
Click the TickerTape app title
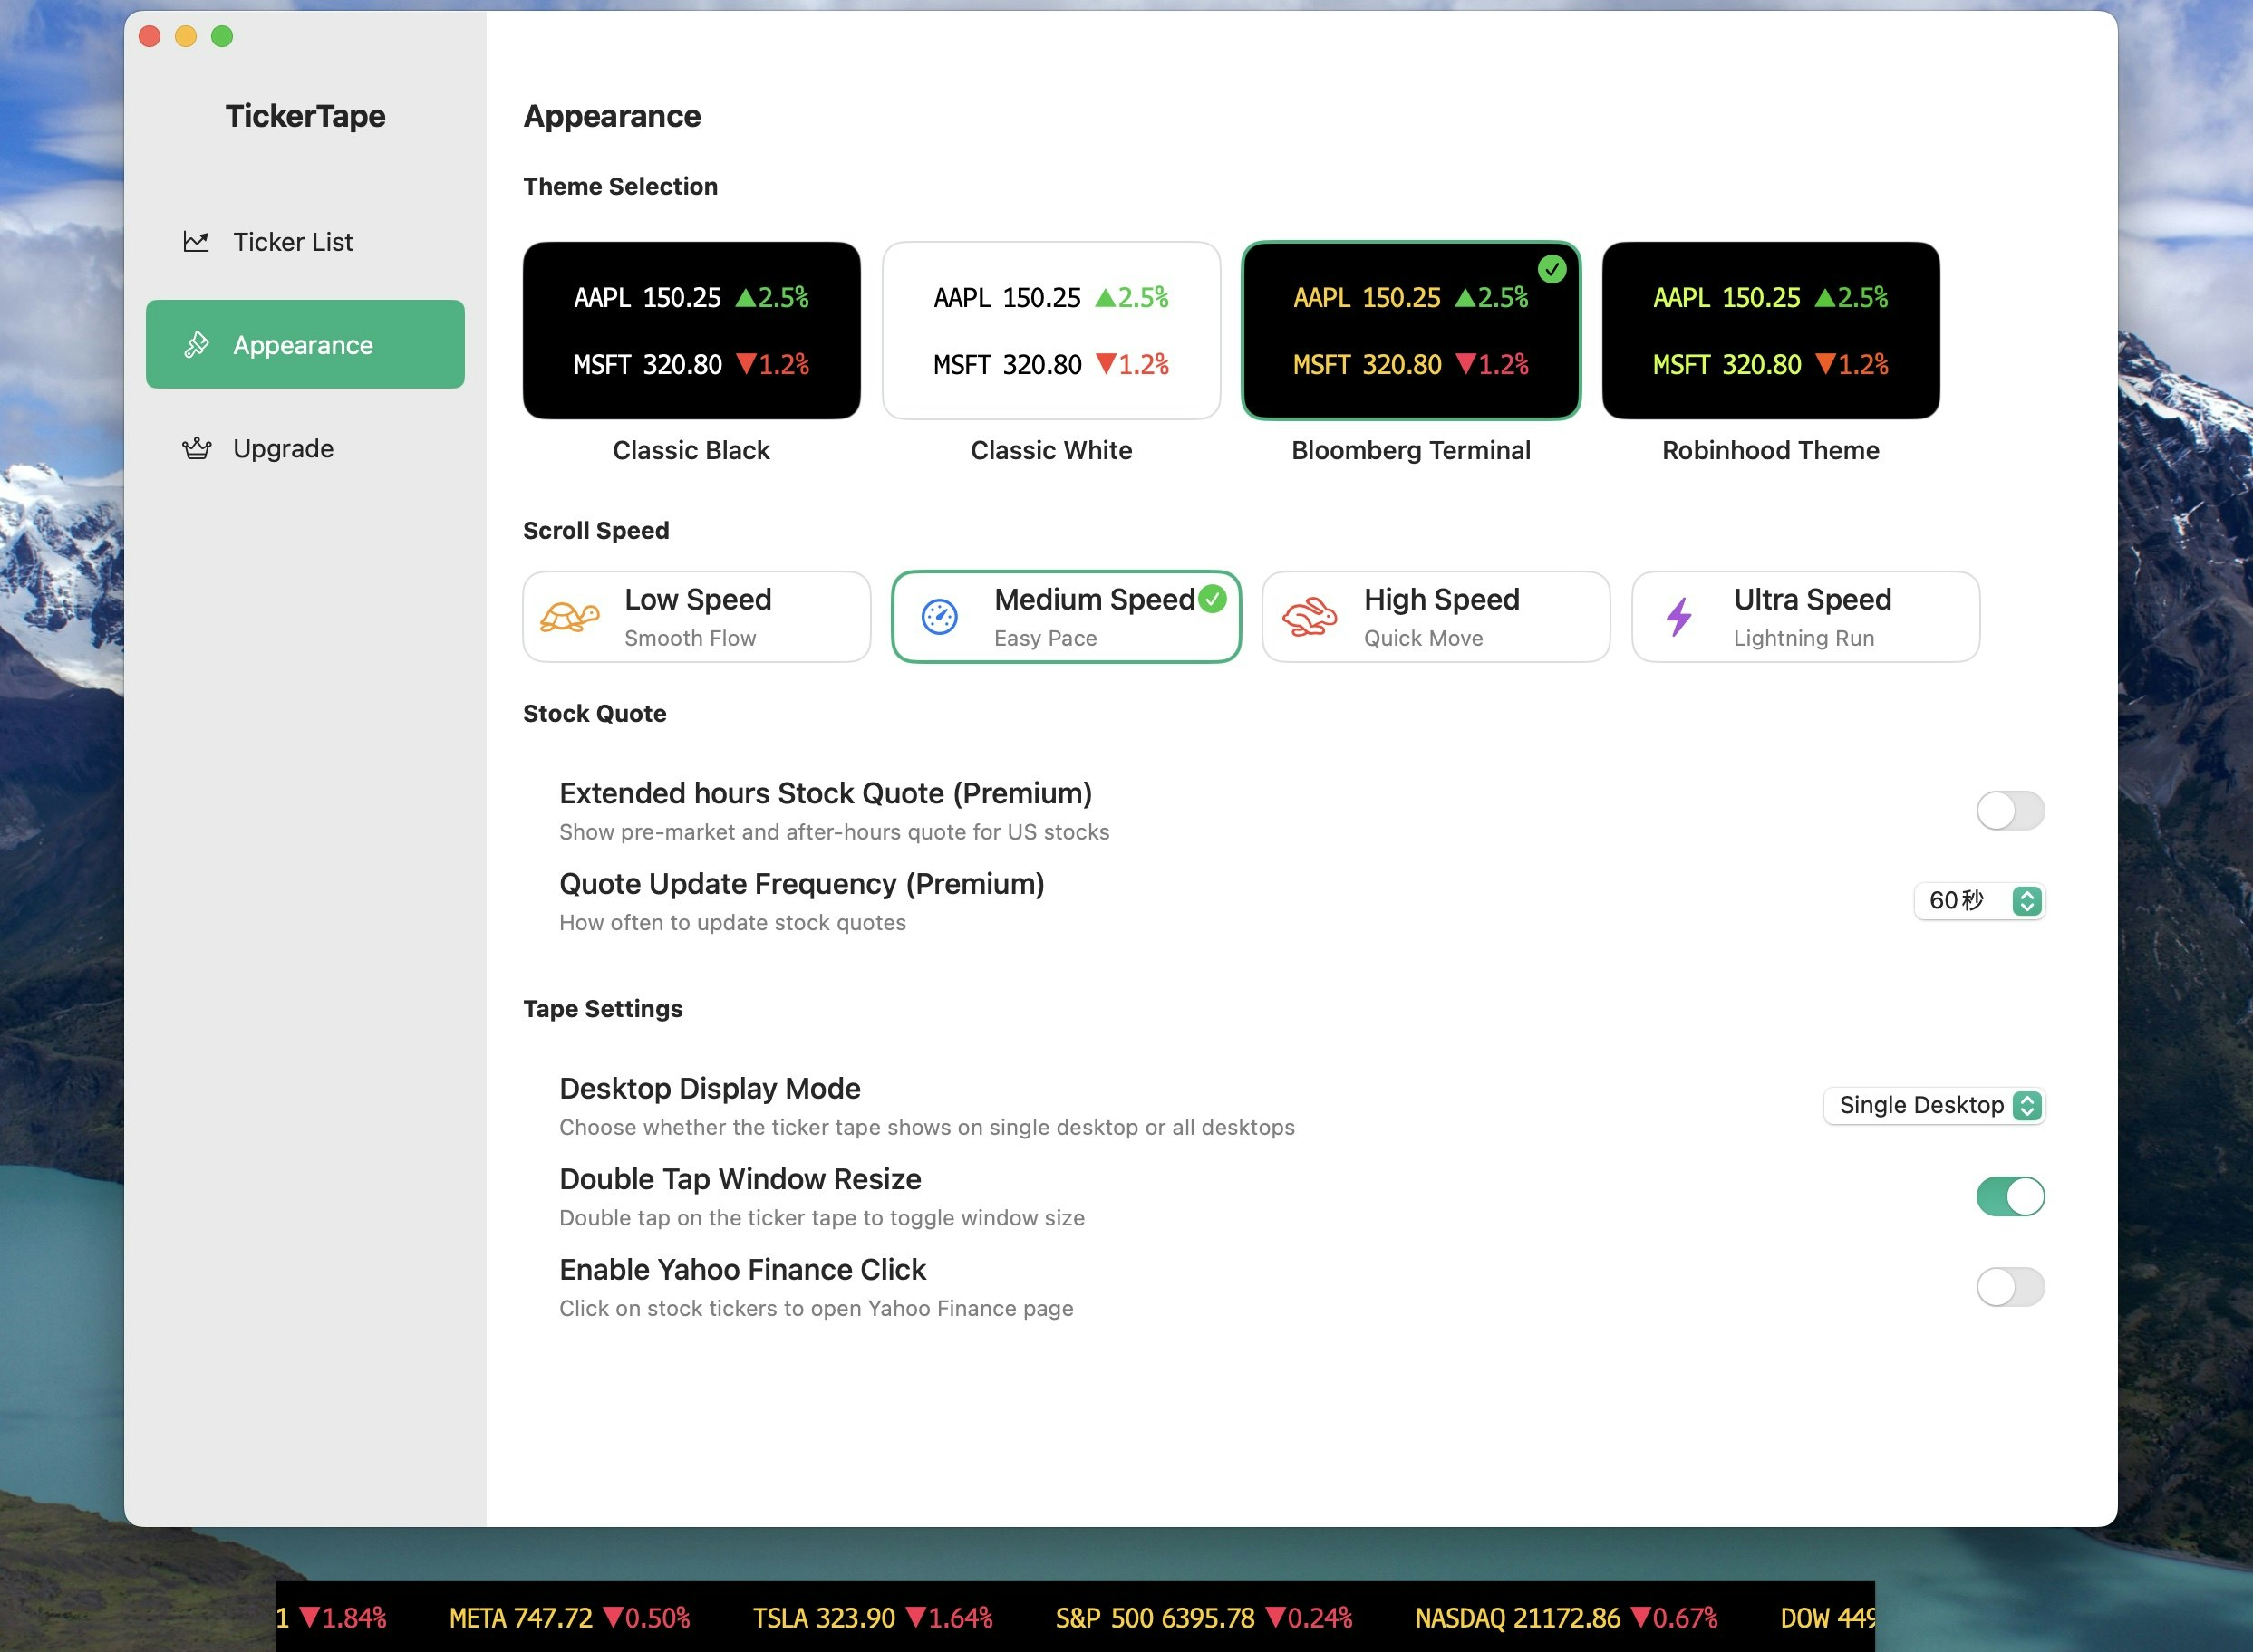coord(305,116)
